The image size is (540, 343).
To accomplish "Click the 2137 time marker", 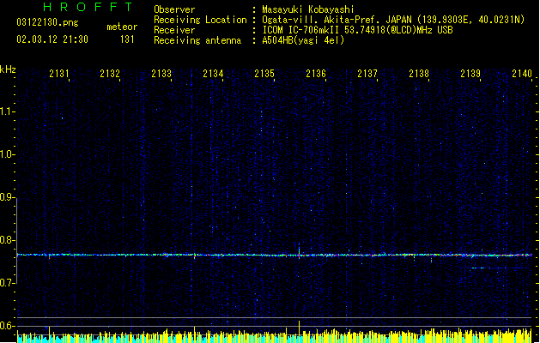I will [x=367, y=74].
